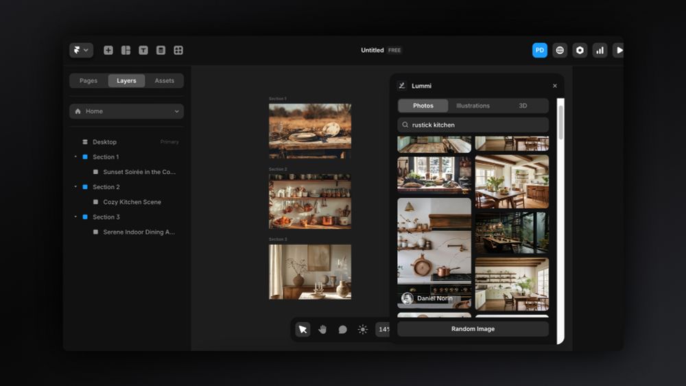686x386 pixels.
Task: Select the Section 2 layer
Action: [106, 187]
